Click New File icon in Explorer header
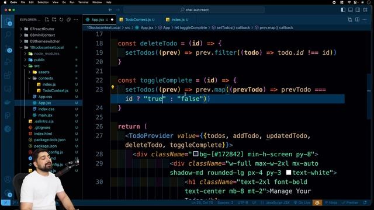Viewport: 374px width, 210px height. [47, 19]
